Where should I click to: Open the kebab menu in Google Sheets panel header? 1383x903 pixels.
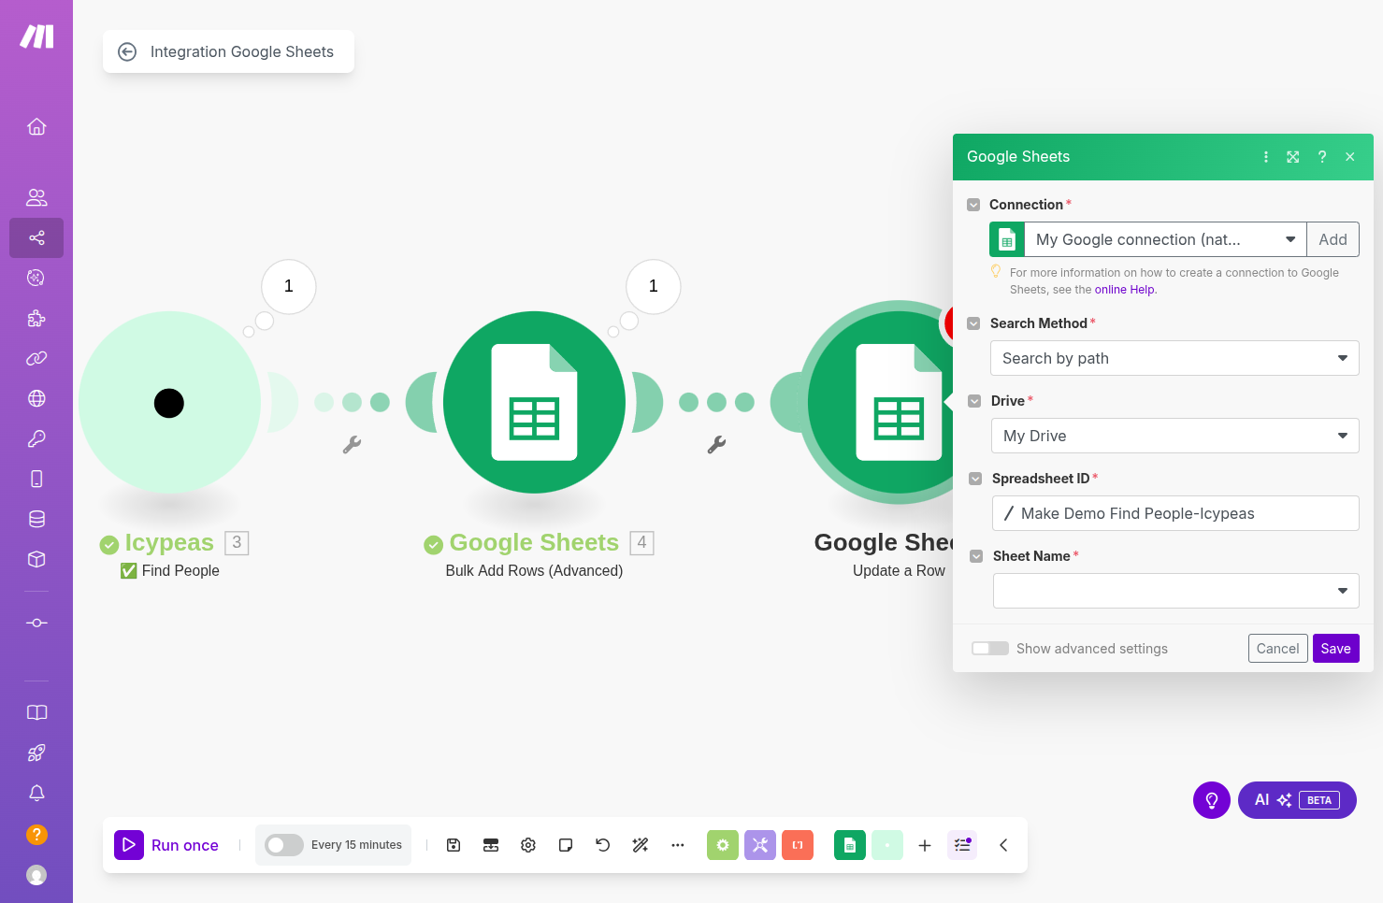pos(1266,157)
